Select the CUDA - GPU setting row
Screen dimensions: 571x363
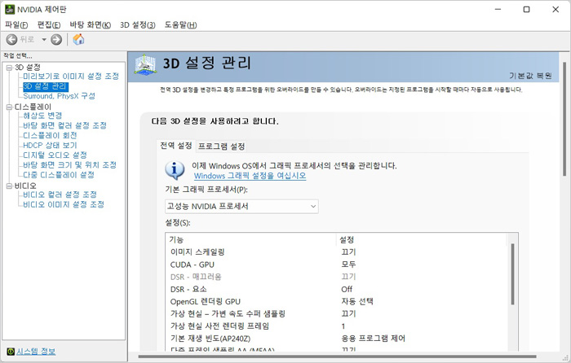pos(335,265)
